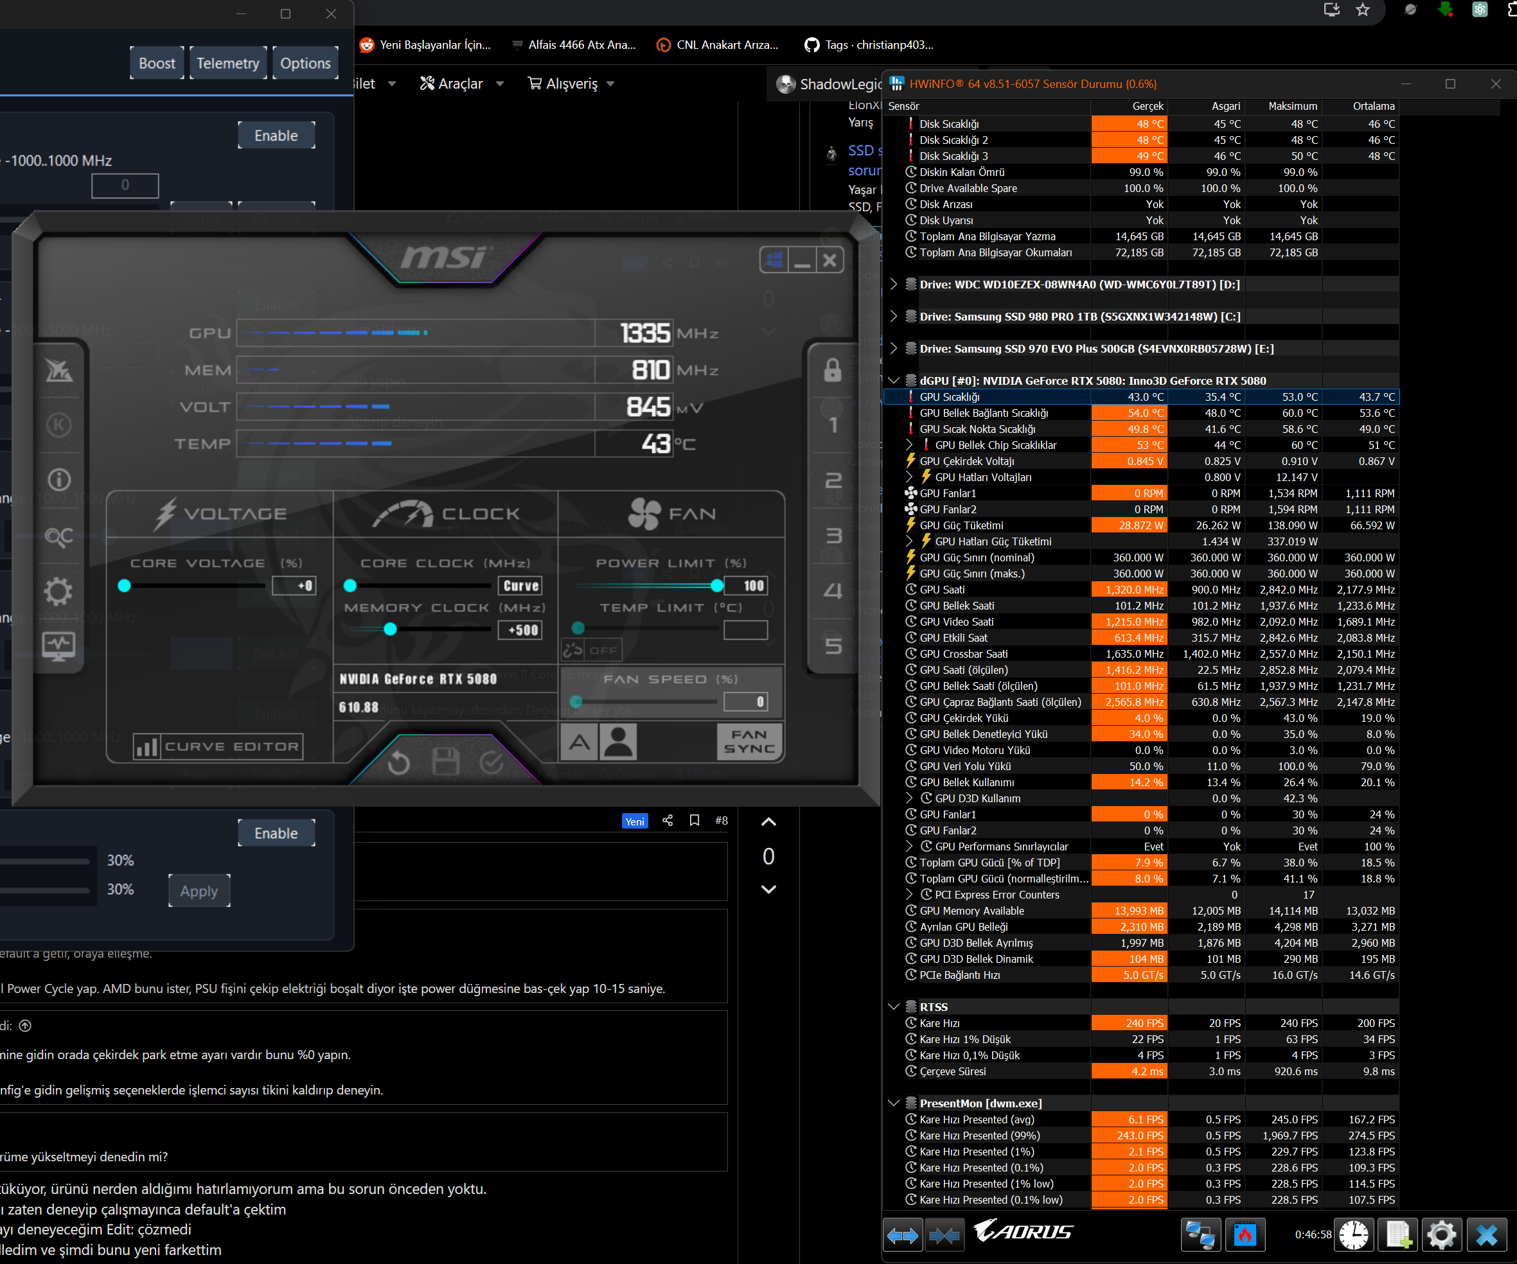Click the green download arrow extension icon
1517x1264 pixels.
(x=1446, y=10)
